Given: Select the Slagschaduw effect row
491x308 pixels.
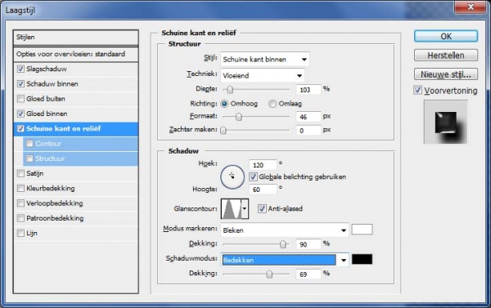Looking at the screenshot, I should [76, 69].
